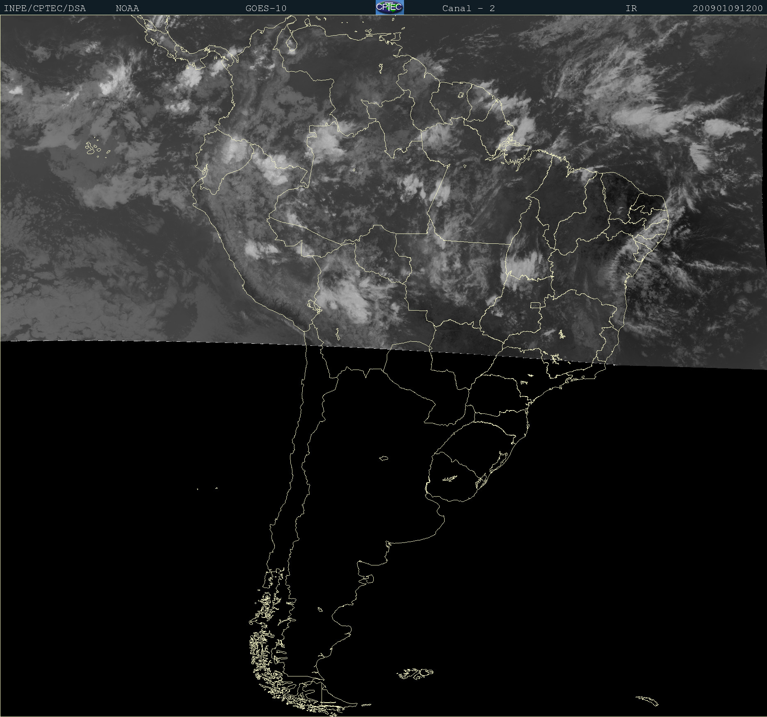Screen dimensions: 767x717
Task: Click the Canal - 2 label
Action: [468, 8]
